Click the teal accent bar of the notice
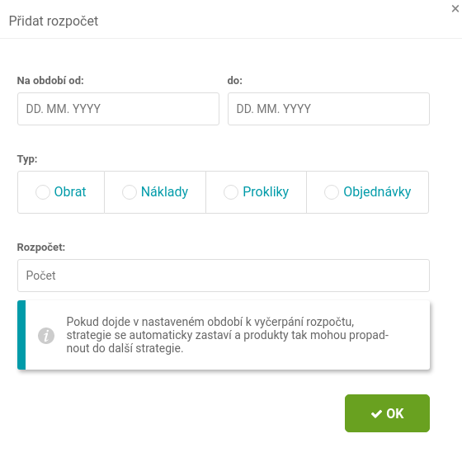The height and width of the screenshot is (462, 462). [21, 335]
